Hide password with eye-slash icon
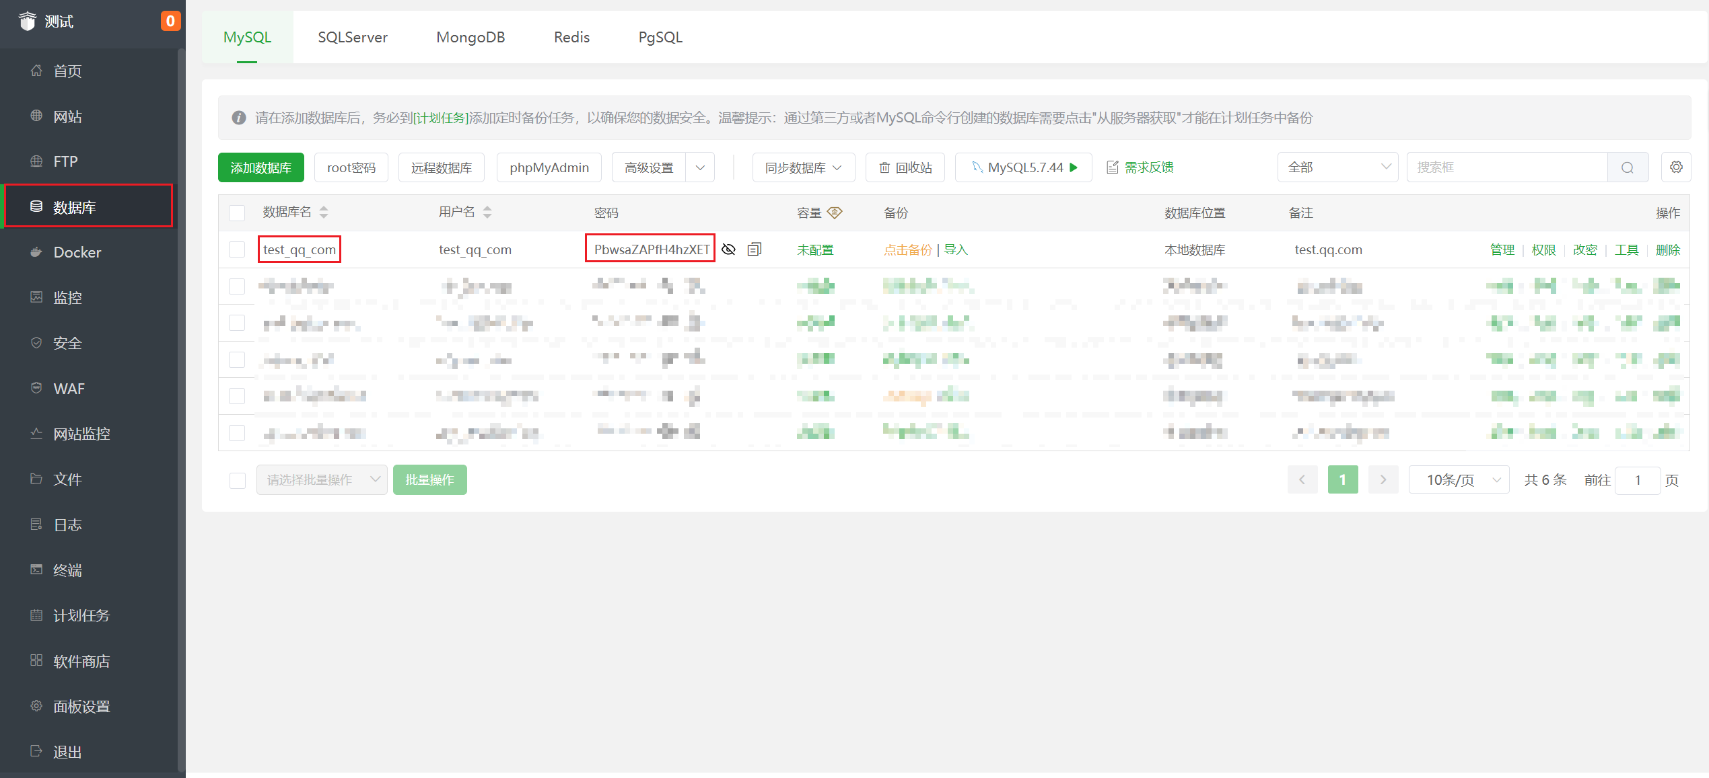Screen dimensions: 1709x778 point(728,249)
